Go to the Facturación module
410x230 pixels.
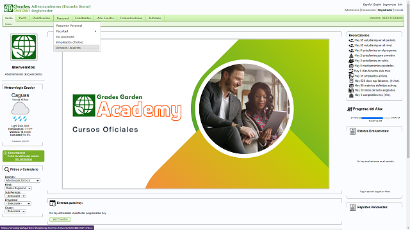click(369, 10)
